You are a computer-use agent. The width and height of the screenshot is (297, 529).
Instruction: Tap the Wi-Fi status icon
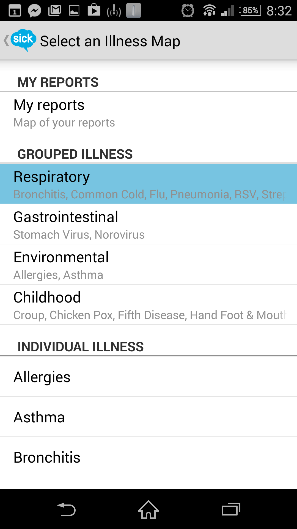[x=209, y=11]
